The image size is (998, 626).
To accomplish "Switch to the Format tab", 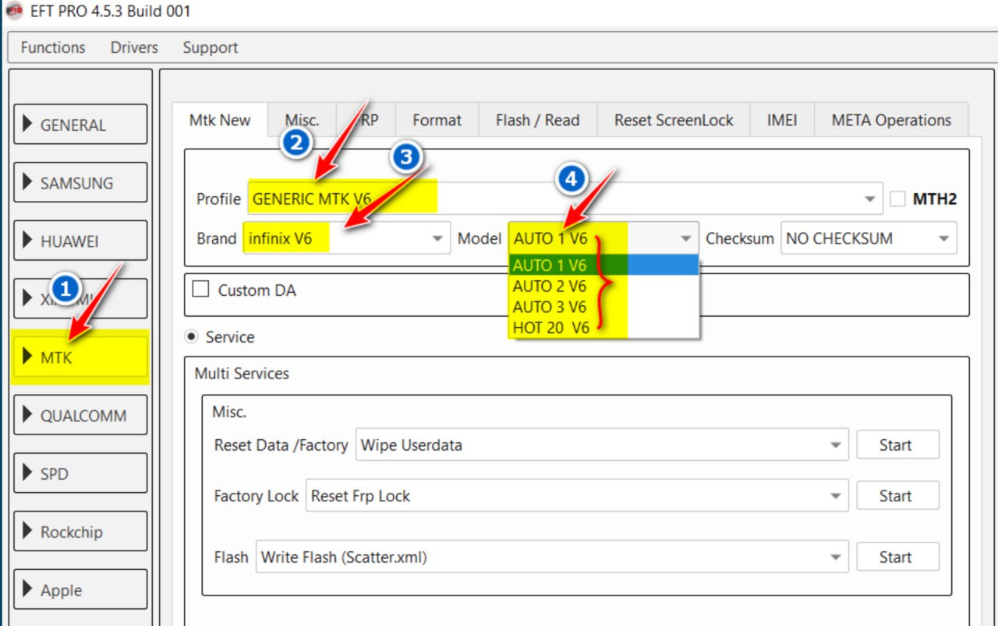I will pos(437,120).
